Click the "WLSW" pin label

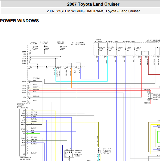[x=23, y=122]
